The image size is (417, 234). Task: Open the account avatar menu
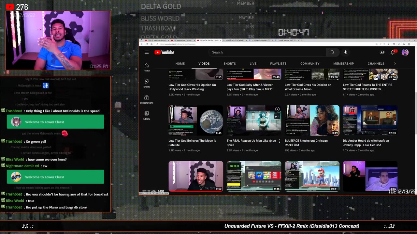click(405, 52)
